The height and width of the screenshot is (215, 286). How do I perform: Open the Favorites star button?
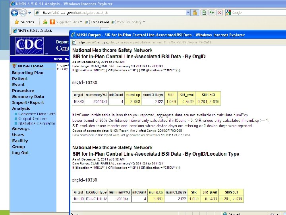pyautogui.click(x=24, y=22)
